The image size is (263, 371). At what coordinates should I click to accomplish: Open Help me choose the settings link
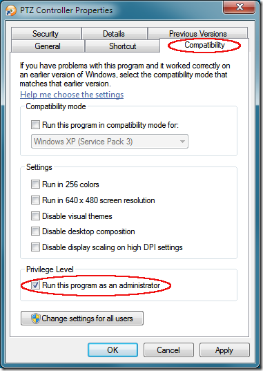pyautogui.click(x=72, y=95)
